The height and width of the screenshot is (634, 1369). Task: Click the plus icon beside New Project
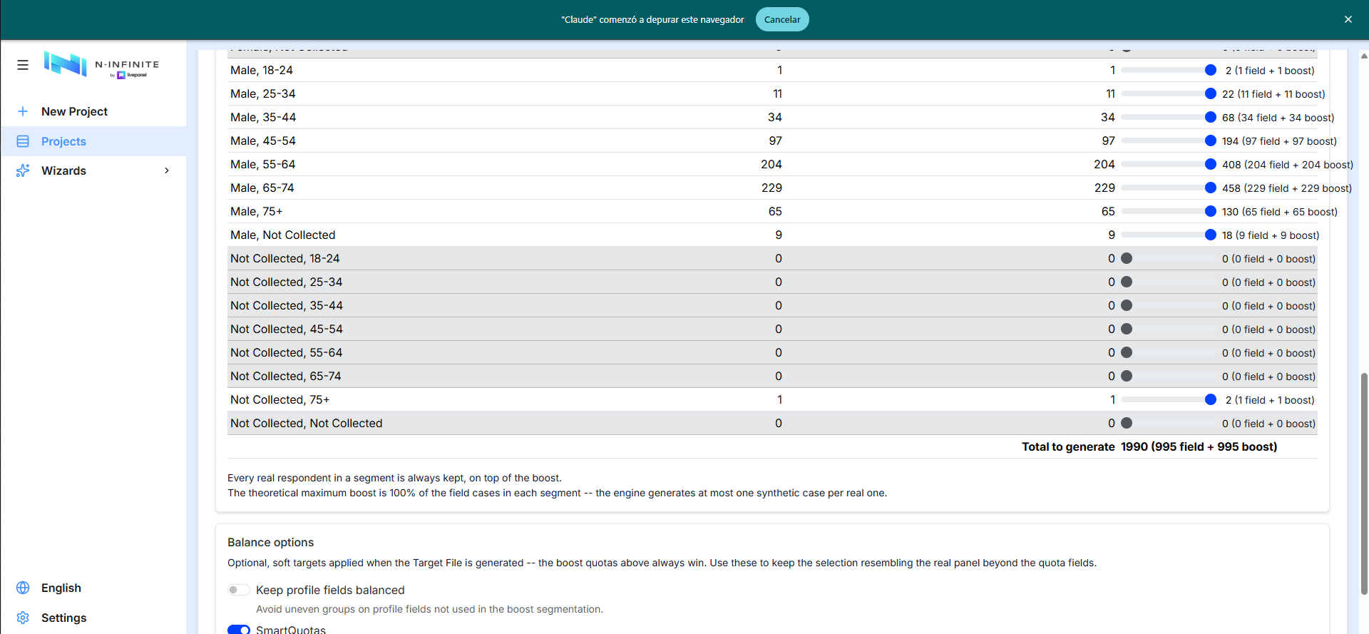click(x=23, y=111)
